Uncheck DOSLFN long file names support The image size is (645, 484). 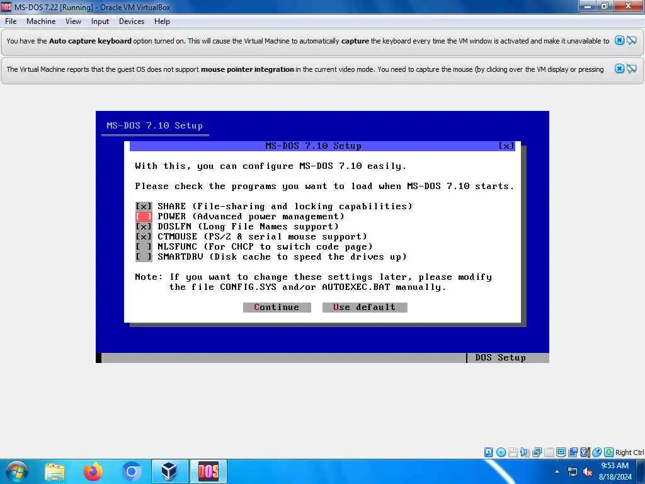tap(144, 226)
